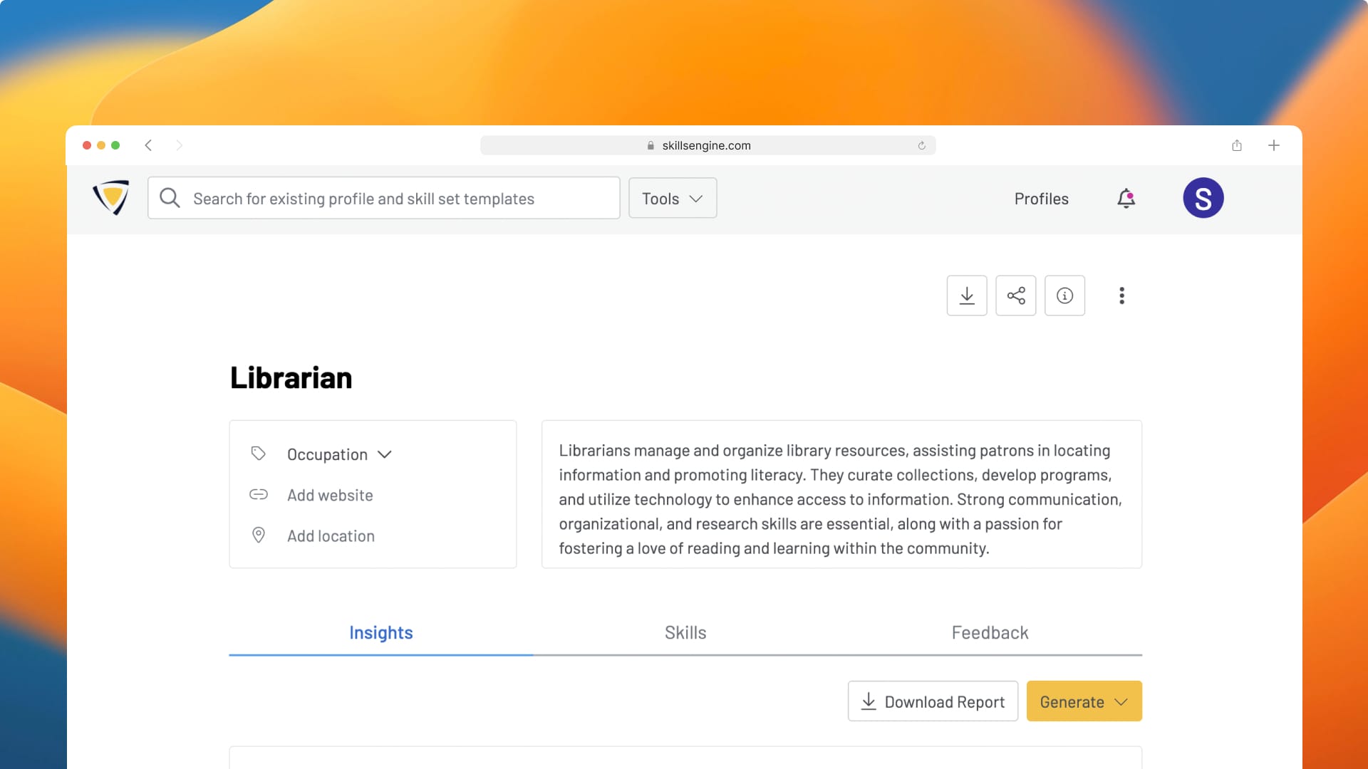Open a new browser tab with plus icon
This screenshot has height=769, width=1368.
(x=1274, y=145)
